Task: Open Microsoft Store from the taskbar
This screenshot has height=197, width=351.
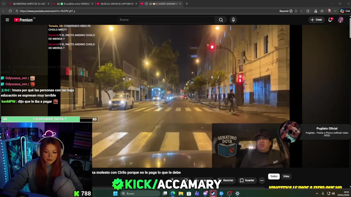Action: click(x=189, y=193)
